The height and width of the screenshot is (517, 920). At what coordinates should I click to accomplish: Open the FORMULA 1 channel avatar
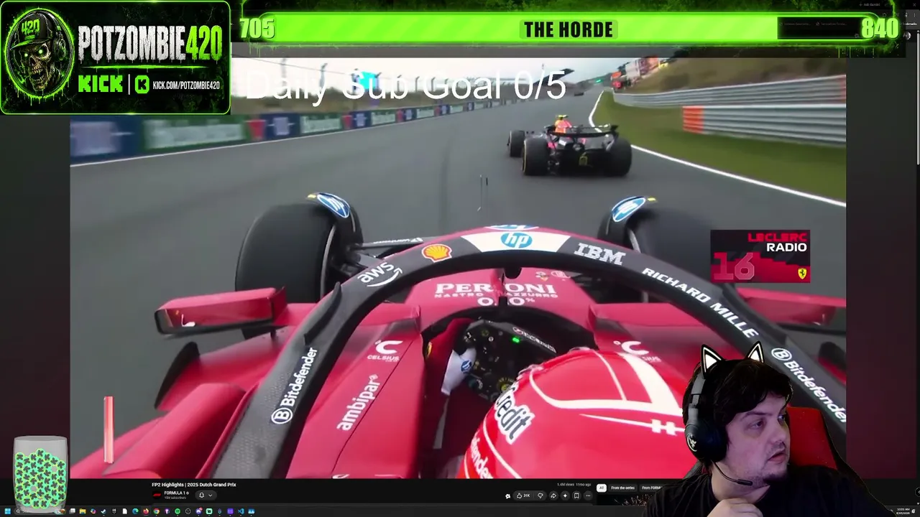click(157, 495)
